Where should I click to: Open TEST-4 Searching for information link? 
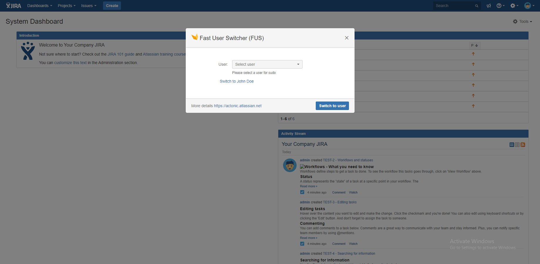349,253
